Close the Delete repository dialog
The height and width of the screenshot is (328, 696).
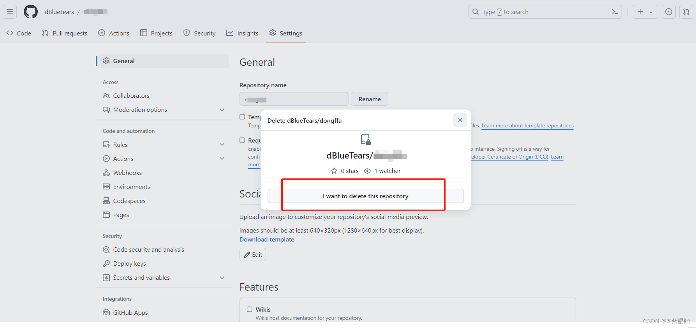(460, 120)
